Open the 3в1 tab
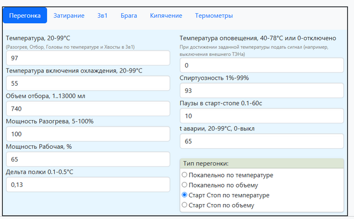This screenshot has height=219, width=354. [x=102, y=15]
